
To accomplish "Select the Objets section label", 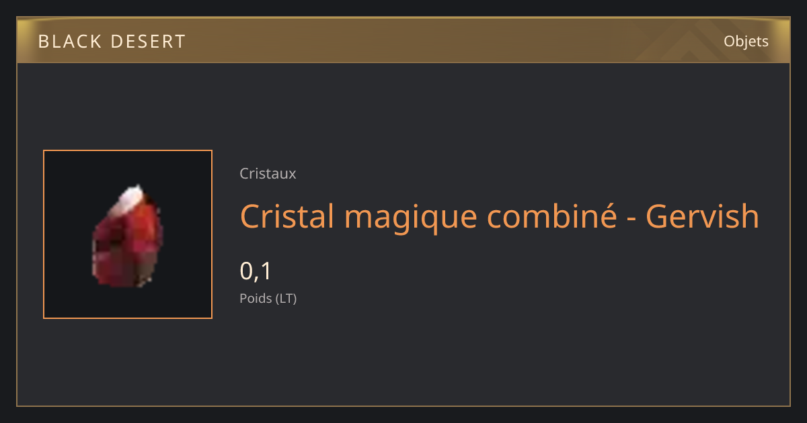I will pos(746,42).
